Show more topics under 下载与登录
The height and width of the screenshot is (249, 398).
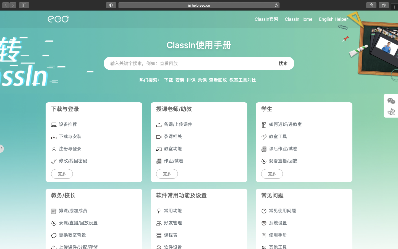(x=62, y=174)
